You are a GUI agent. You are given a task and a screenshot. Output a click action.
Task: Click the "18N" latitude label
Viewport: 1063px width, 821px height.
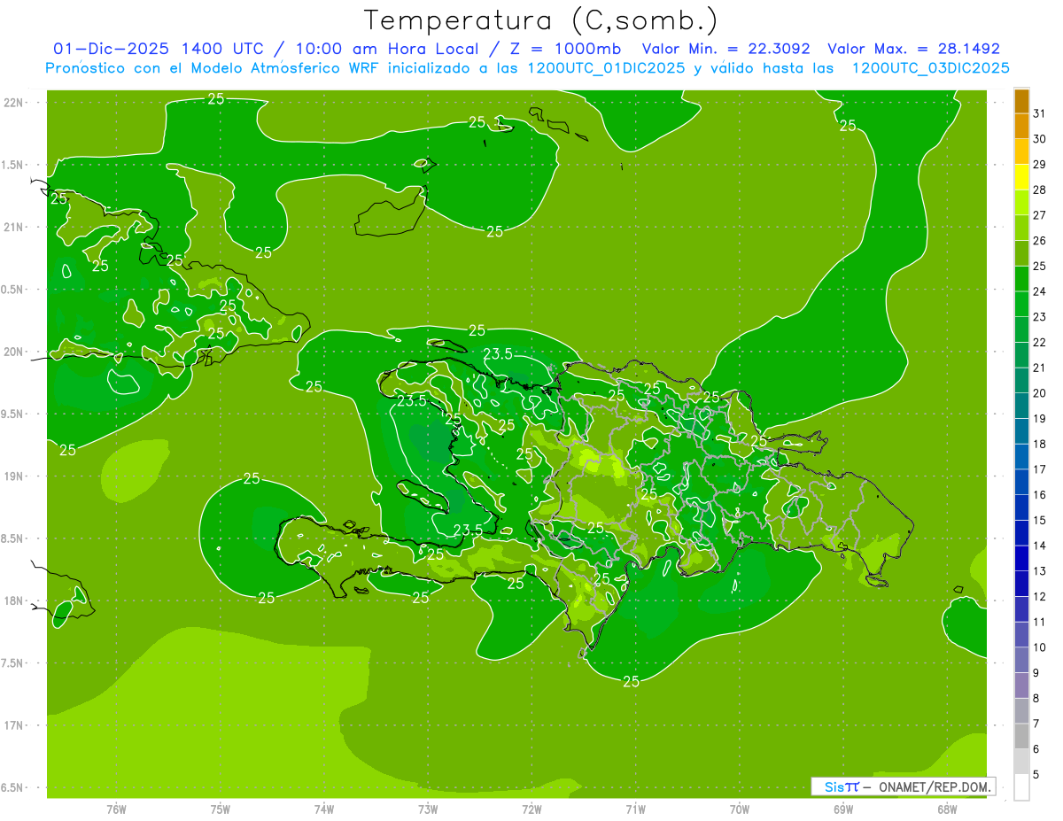13,600
